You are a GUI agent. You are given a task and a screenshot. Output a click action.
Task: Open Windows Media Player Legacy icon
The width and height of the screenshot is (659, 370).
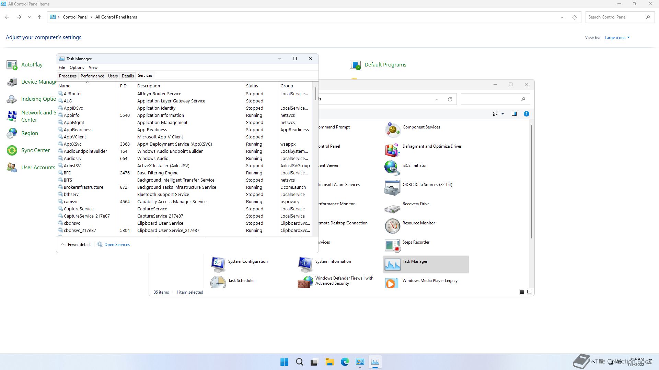point(392,283)
